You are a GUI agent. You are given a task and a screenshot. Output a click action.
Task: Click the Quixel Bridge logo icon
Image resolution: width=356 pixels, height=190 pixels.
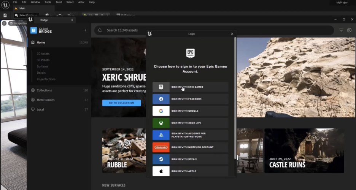pyautogui.click(x=33, y=30)
